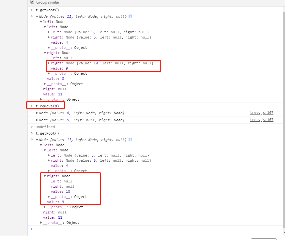This screenshot has height=240, width=285.
Task: Click the console prompt input line
Action: click(x=156, y=229)
